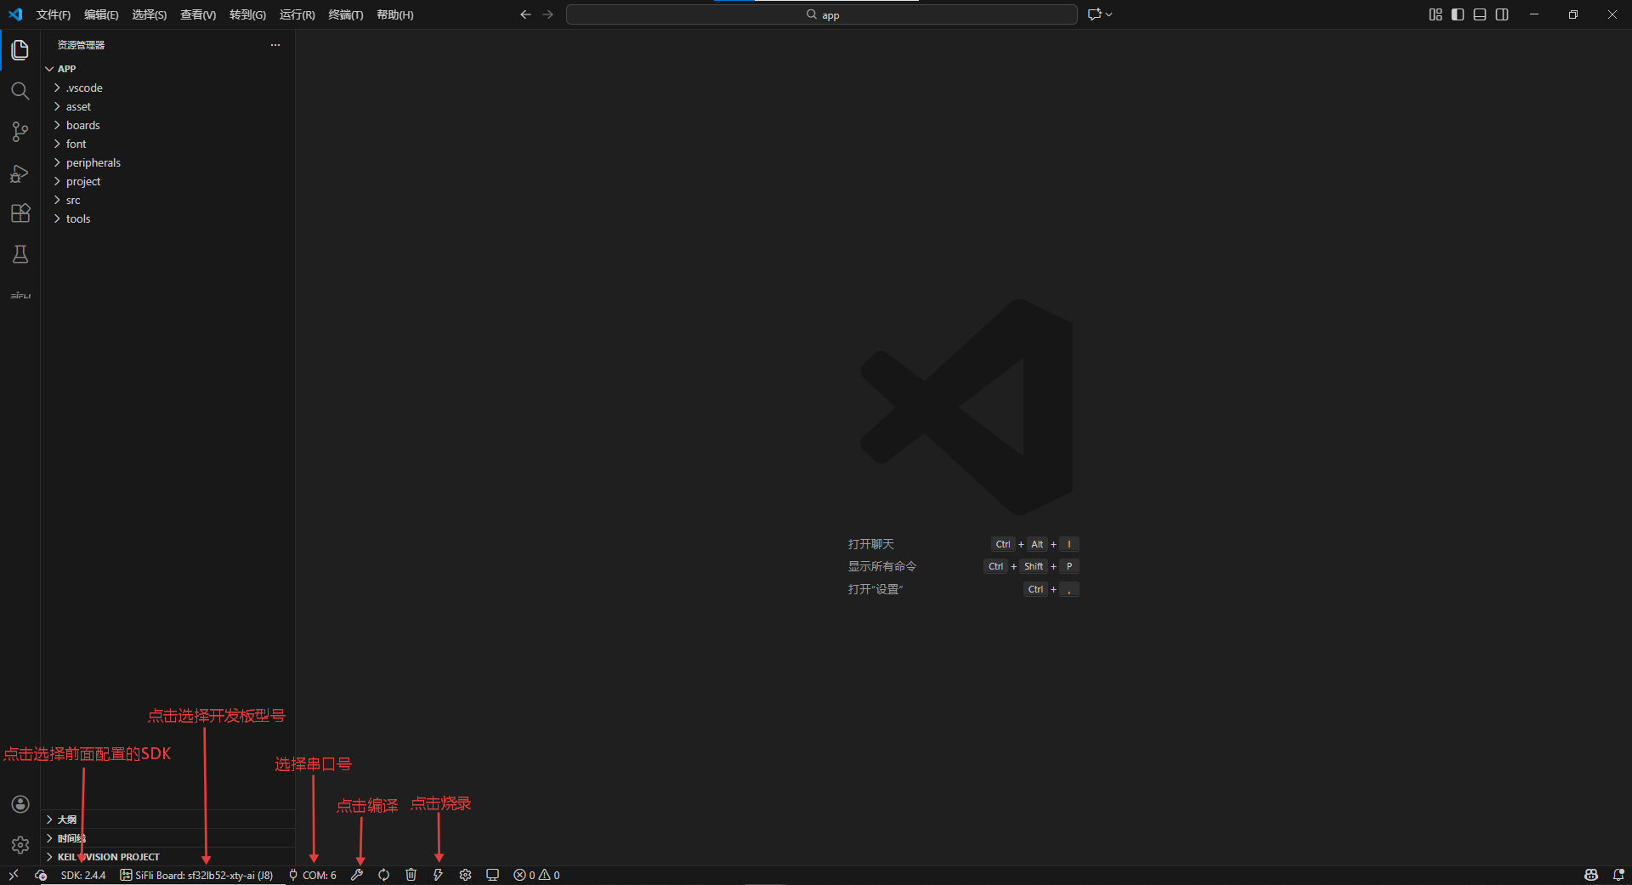Open the Run and Debug view

(x=20, y=173)
